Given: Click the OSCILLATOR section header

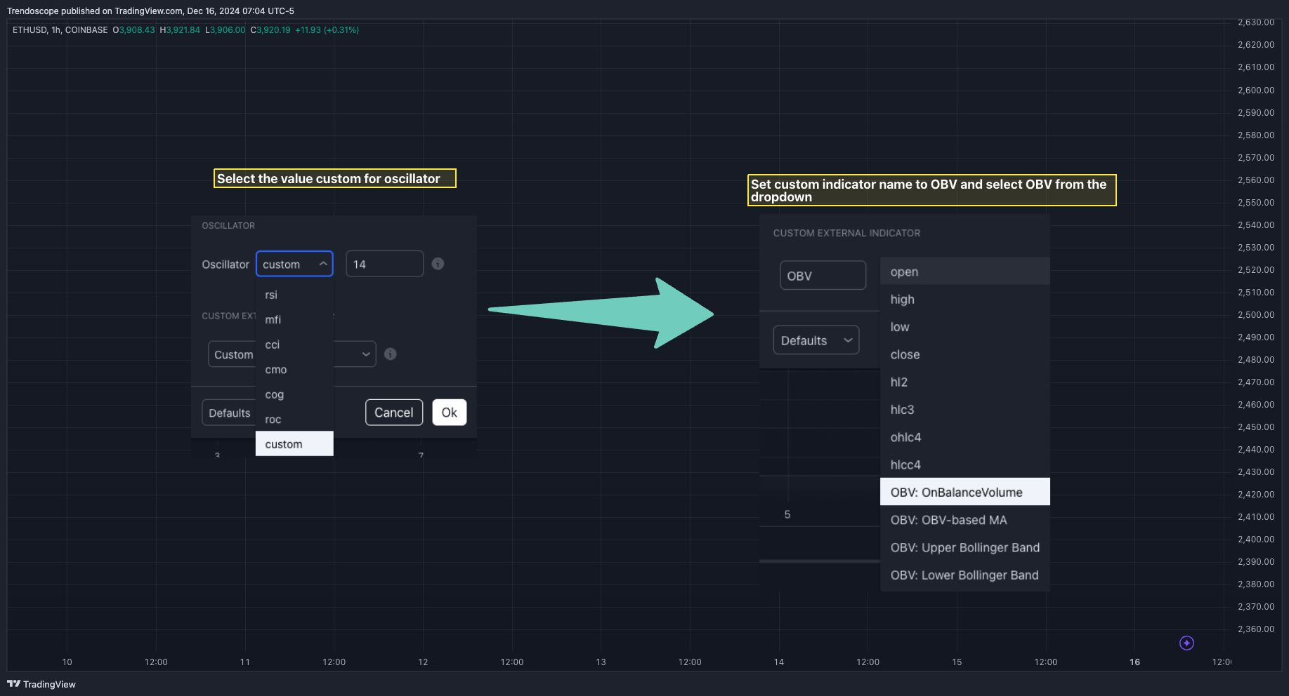Looking at the screenshot, I should (228, 225).
